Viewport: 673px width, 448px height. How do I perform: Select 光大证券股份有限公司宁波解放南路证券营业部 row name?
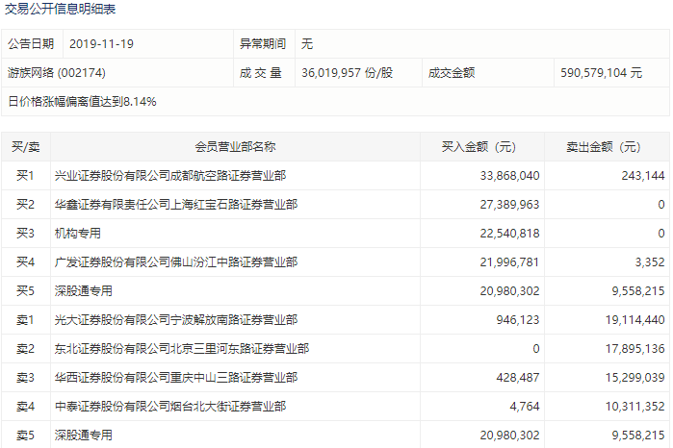(176, 320)
